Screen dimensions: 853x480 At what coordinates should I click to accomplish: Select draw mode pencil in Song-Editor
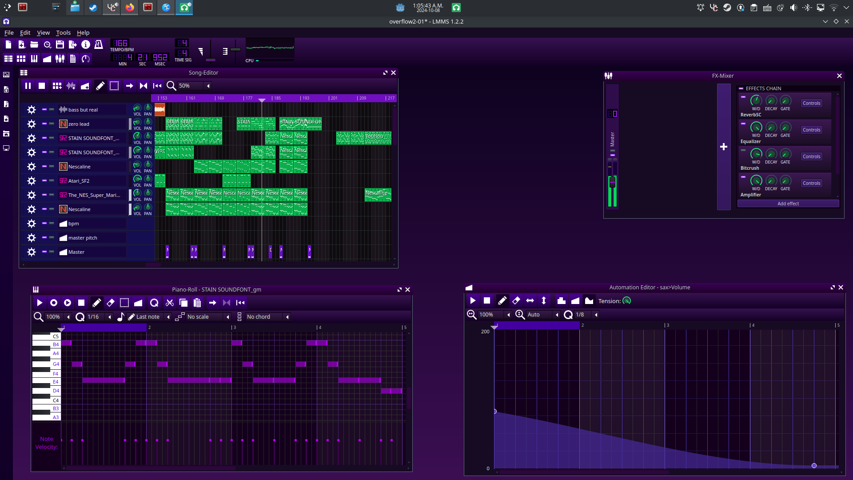point(100,86)
